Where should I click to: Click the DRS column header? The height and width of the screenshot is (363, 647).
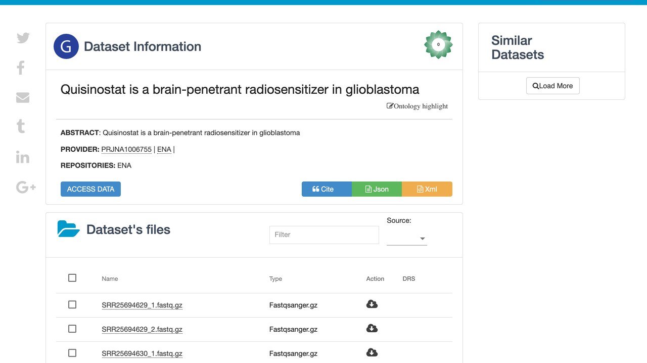[409, 279]
